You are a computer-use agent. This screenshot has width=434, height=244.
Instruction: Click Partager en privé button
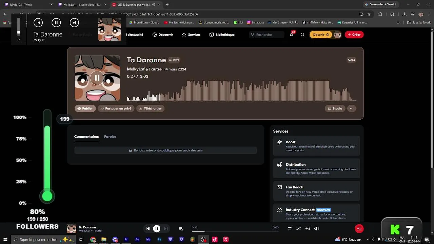click(116, 108)
